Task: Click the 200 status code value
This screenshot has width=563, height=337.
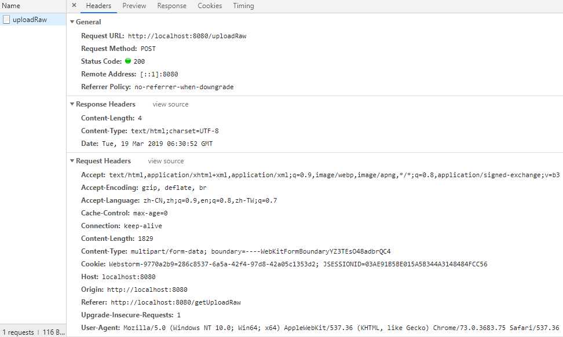Action: pyautogui.click(x=139, y=61)
